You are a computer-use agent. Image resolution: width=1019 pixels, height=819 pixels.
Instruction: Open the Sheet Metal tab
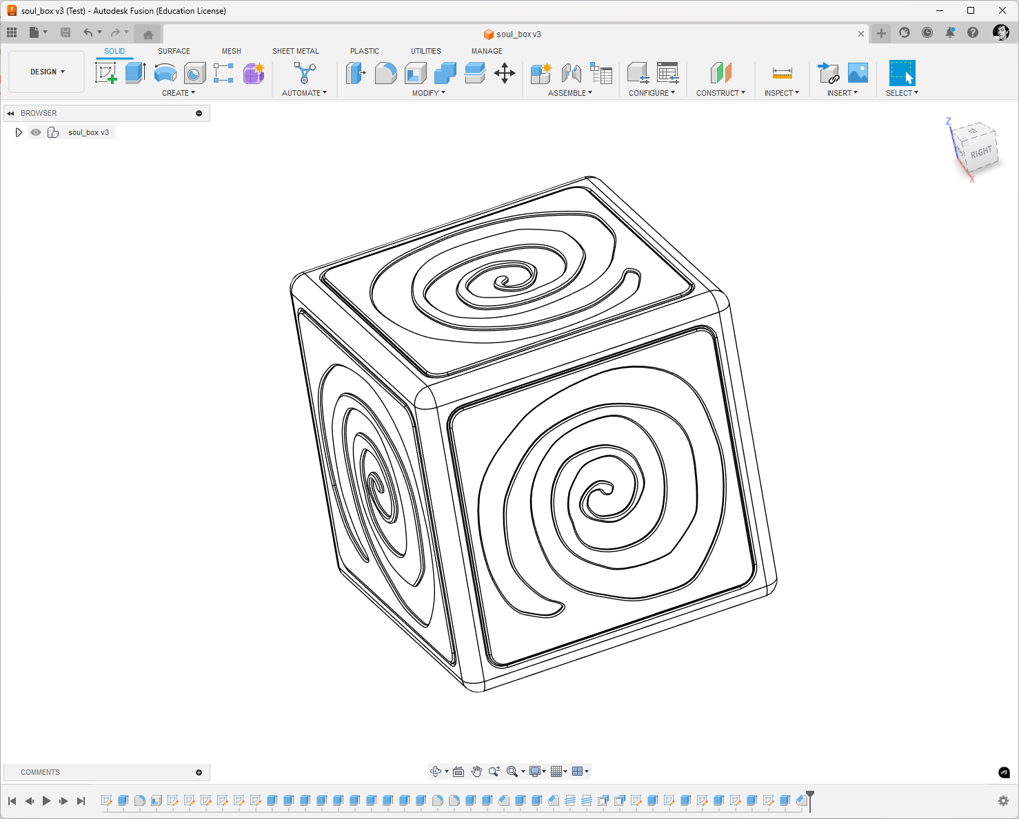click(296, 51)
